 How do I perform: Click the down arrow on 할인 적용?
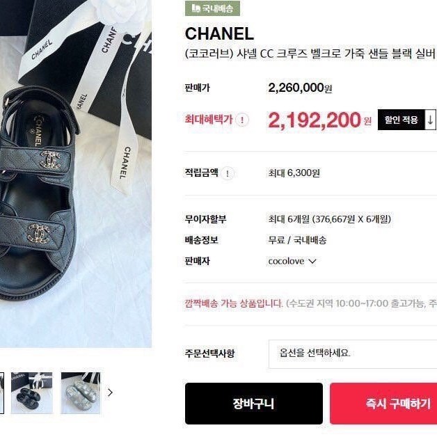(430, 120)
